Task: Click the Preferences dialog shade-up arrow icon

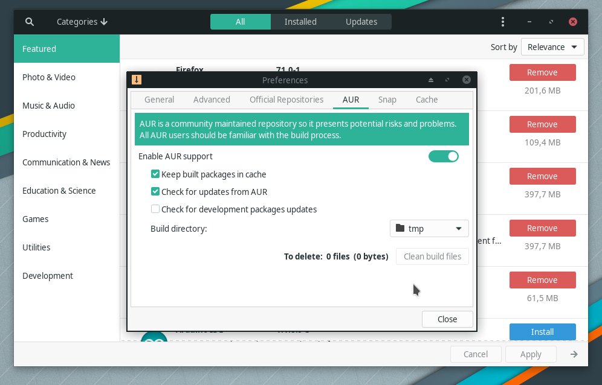Action: pos(431,80)
